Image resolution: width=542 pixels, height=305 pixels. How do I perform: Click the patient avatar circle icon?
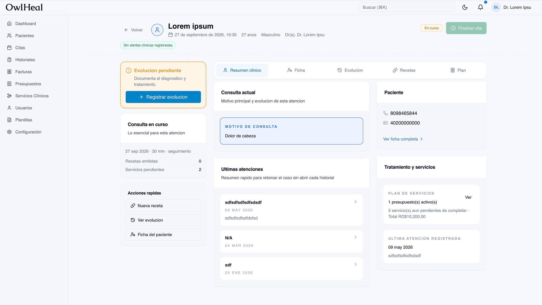click(x=157, y=30)
